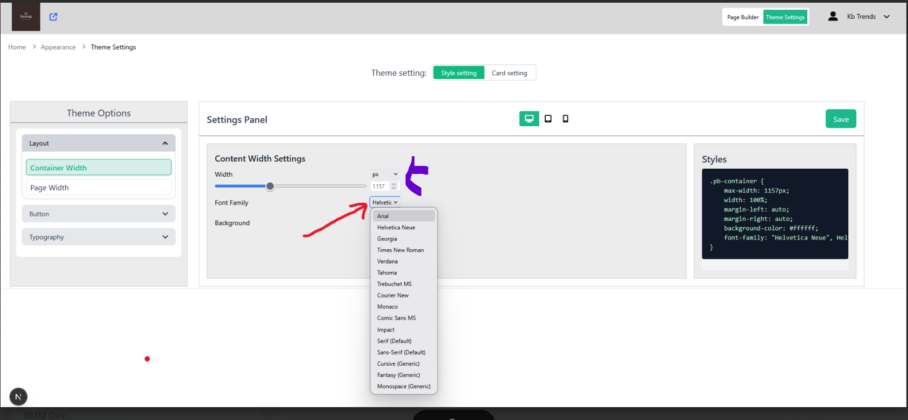Click the Font Family label
Screen dimensions: 908x420
231,202
